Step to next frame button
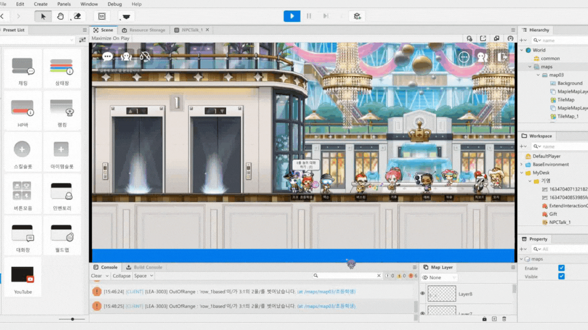This screenshot has height=330, width=588. 326,16
